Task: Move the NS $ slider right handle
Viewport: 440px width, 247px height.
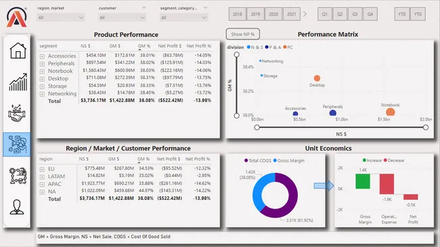Action: (x=426, y=128)
